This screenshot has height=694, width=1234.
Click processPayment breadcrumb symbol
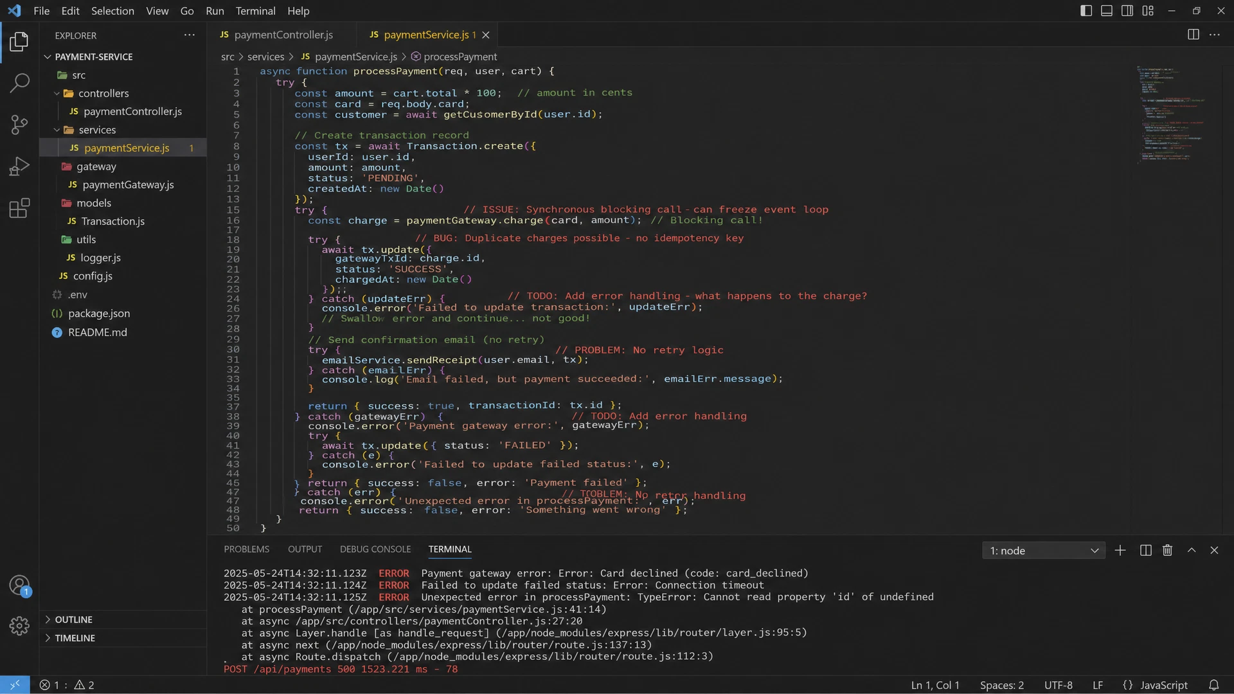coord(454,57)
